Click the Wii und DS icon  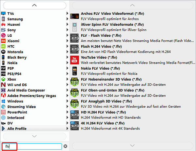3,85
